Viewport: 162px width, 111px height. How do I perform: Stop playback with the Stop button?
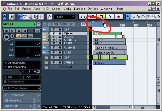tap(101, 16)
